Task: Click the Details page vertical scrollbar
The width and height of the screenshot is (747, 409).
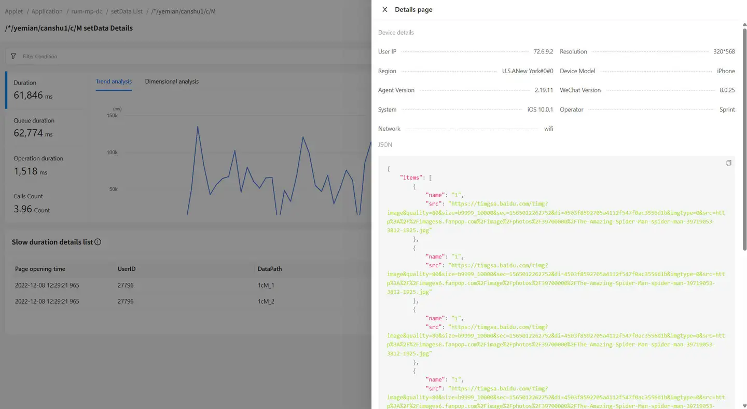Action: coord(744,135)
